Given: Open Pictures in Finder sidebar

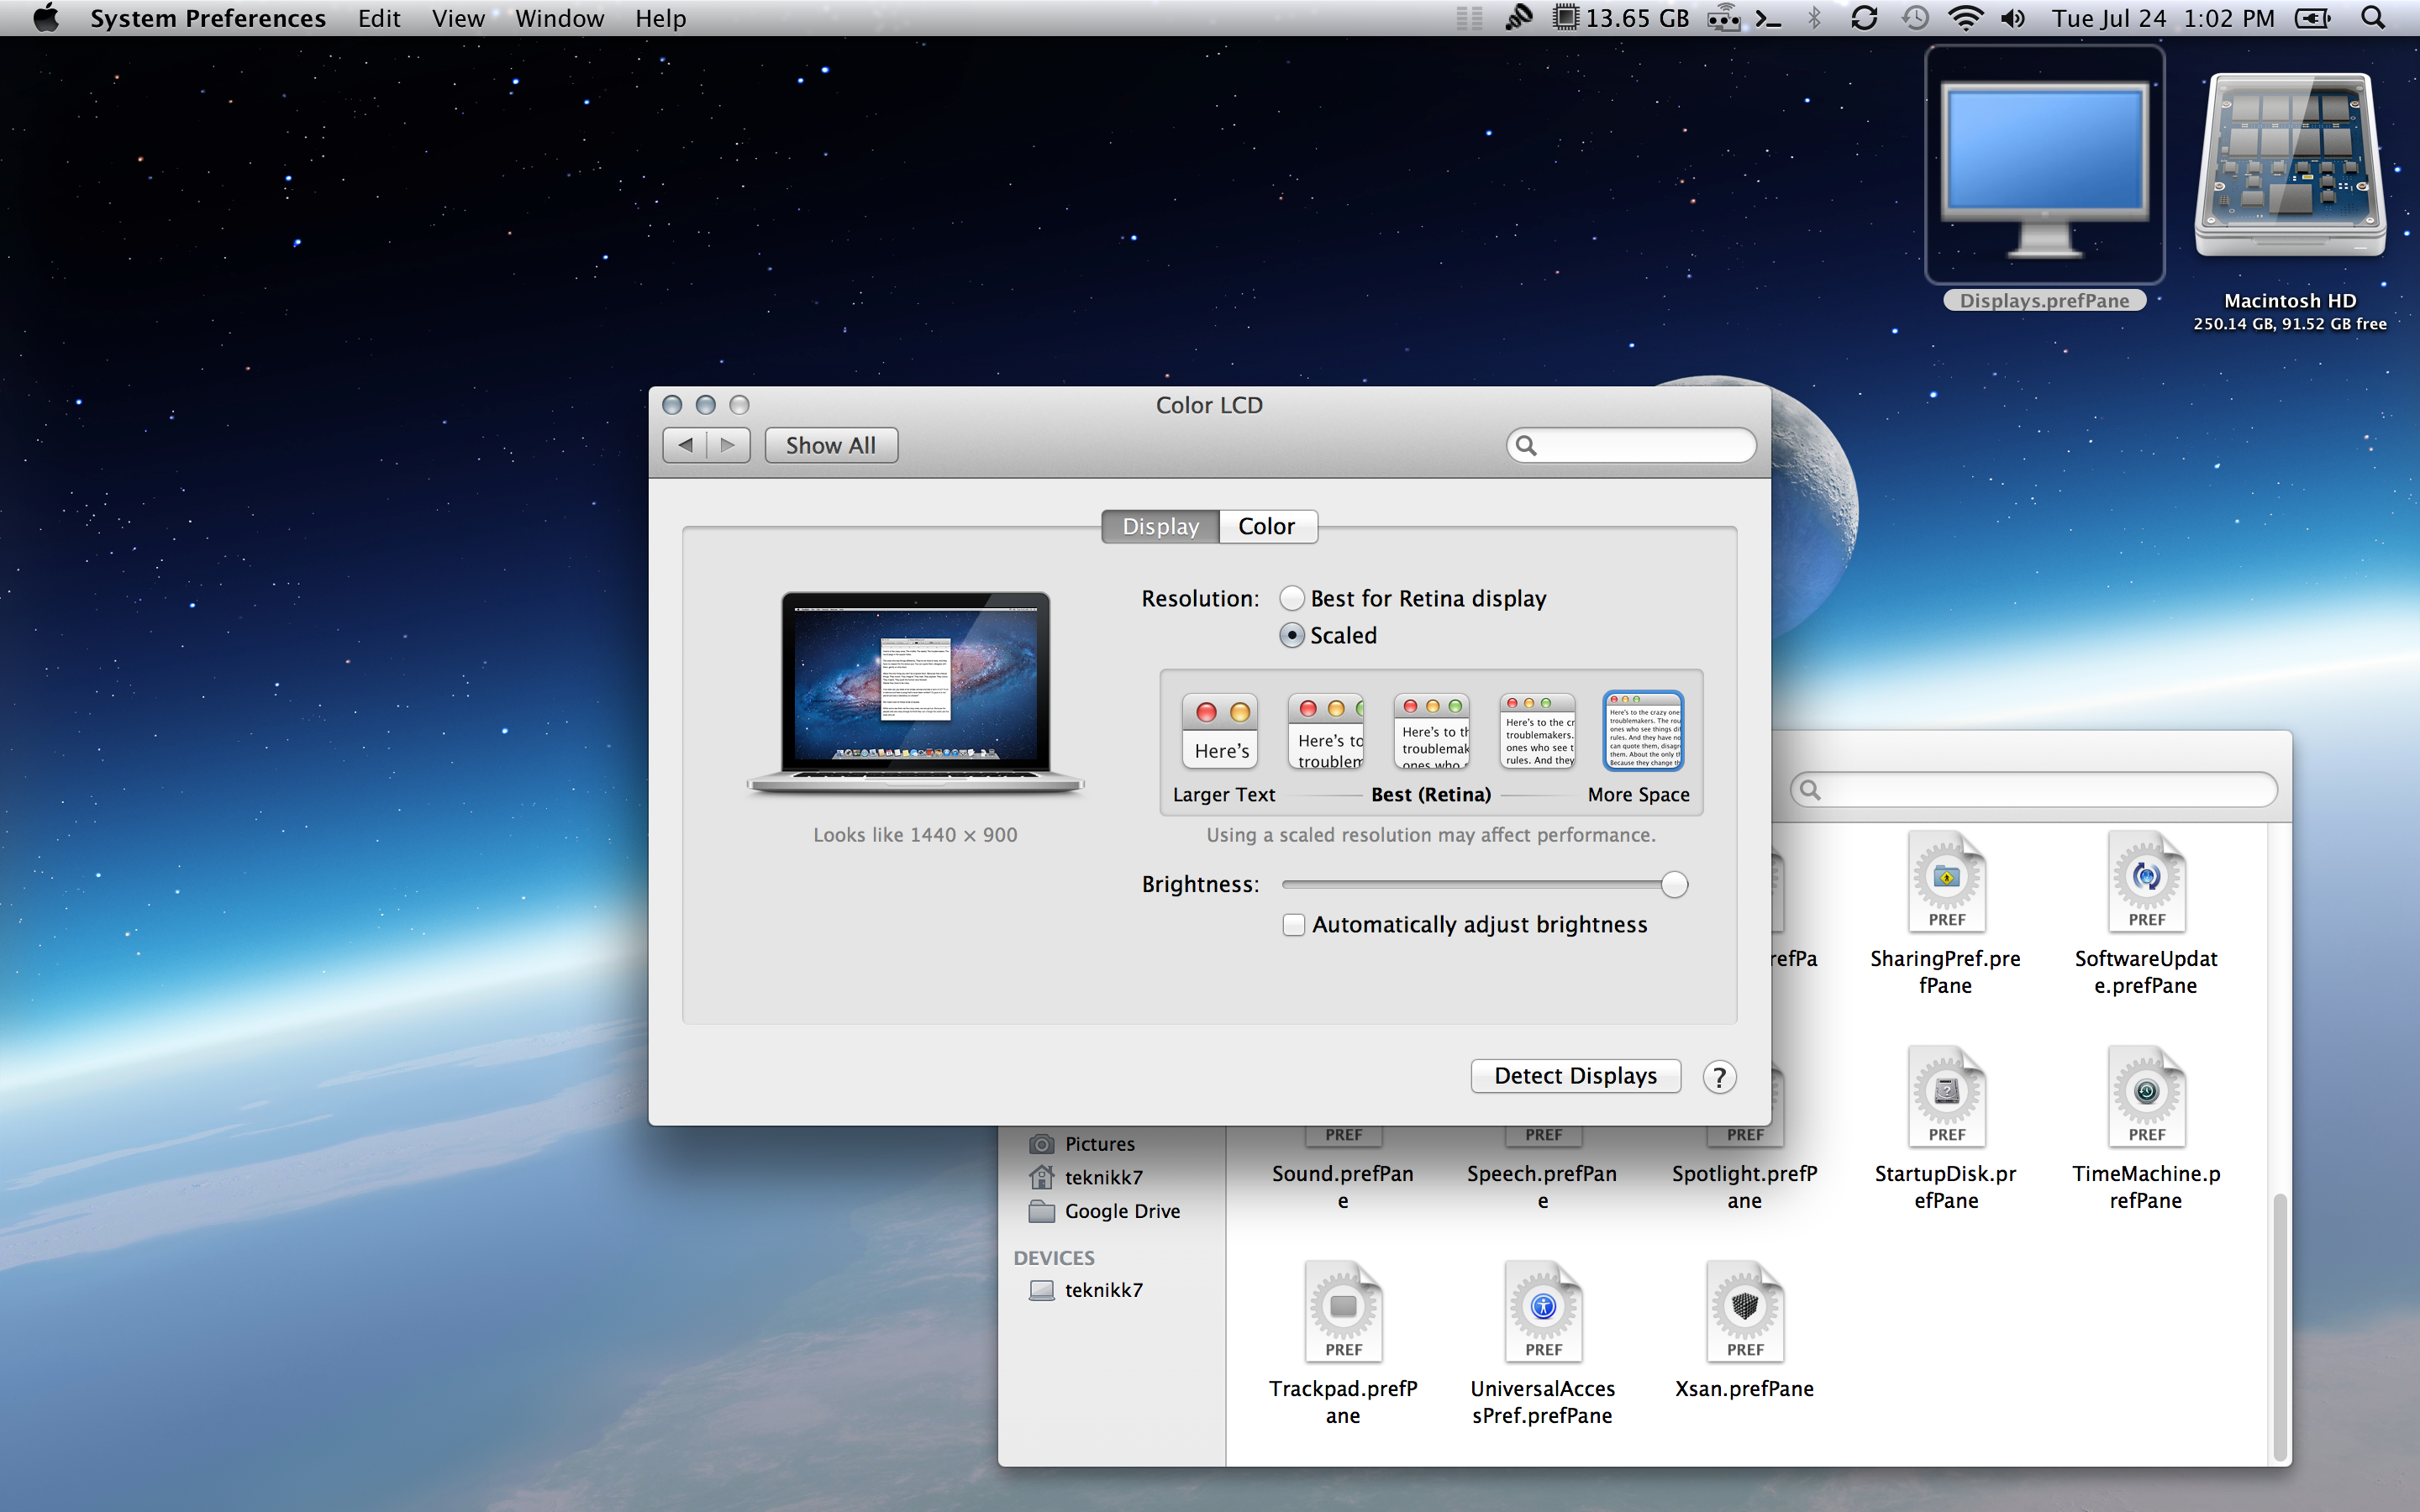Looking at the screenshot, I should [1098, 1143].
